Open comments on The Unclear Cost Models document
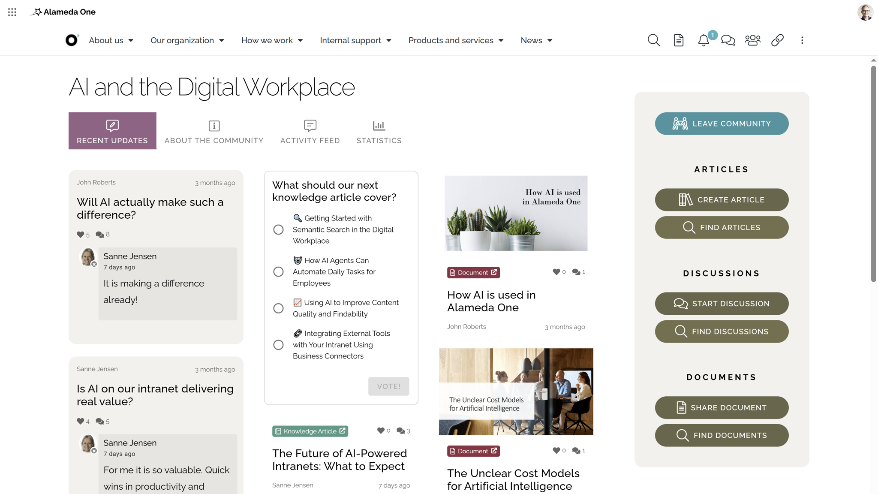878x494 pixels. pos(576,450)
